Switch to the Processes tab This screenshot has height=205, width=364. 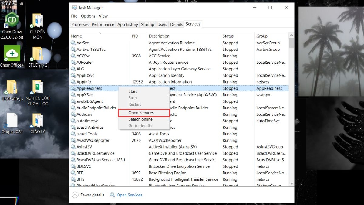coord(80,24)
